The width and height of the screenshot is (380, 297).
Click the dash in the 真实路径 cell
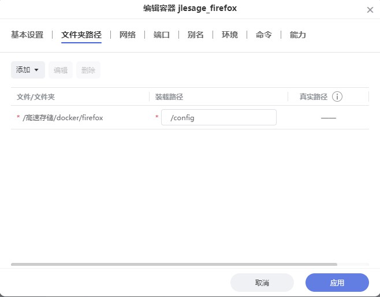(329, 118)
